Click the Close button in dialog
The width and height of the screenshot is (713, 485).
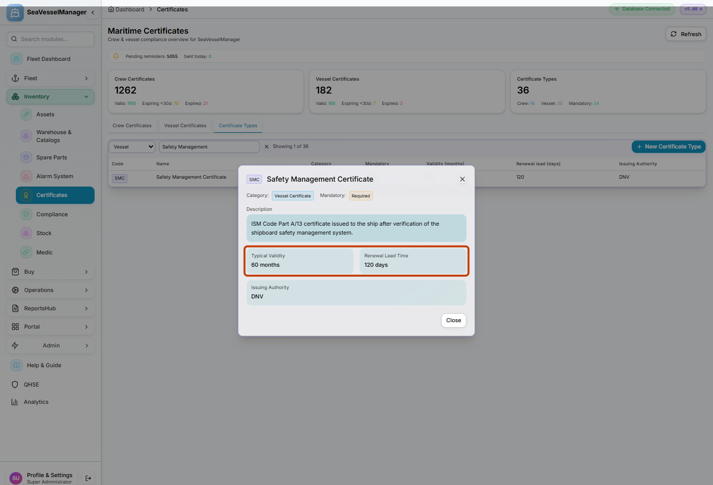[x=454, y=320]
